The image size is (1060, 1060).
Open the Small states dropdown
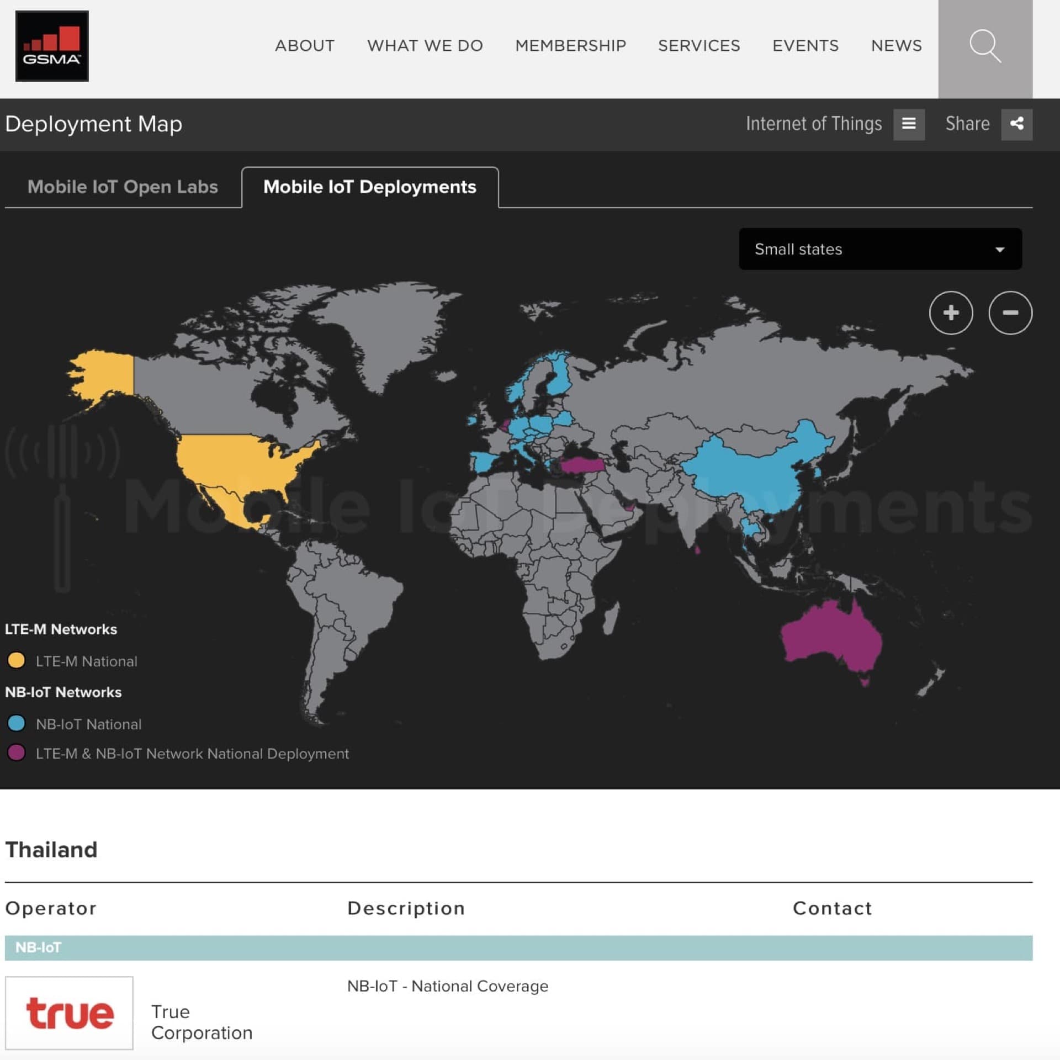pyautogui.click(x=879, y=249)
